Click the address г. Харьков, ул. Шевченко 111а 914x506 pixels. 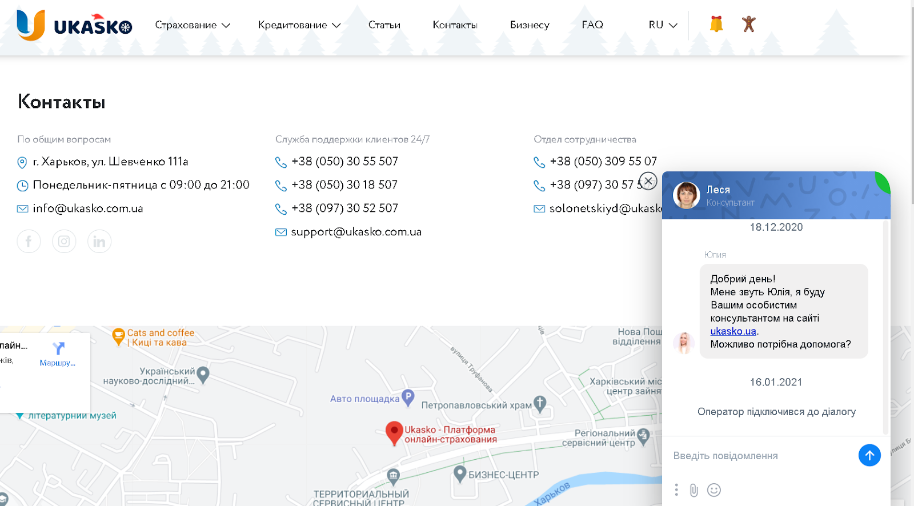click(x=111, y=162)
